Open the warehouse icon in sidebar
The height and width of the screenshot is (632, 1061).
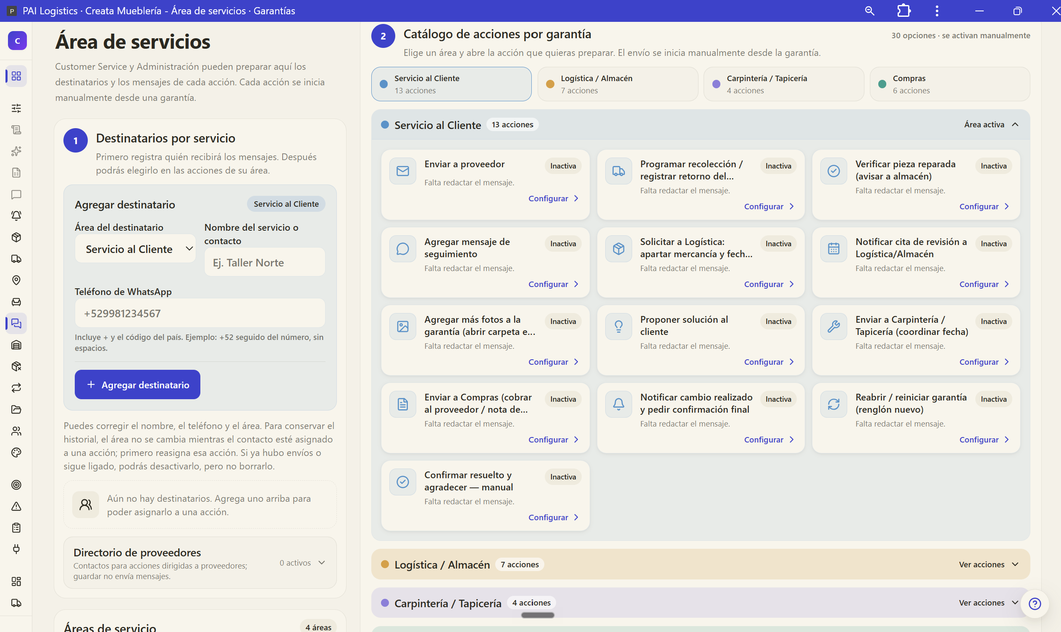click(x=16, y=345)
